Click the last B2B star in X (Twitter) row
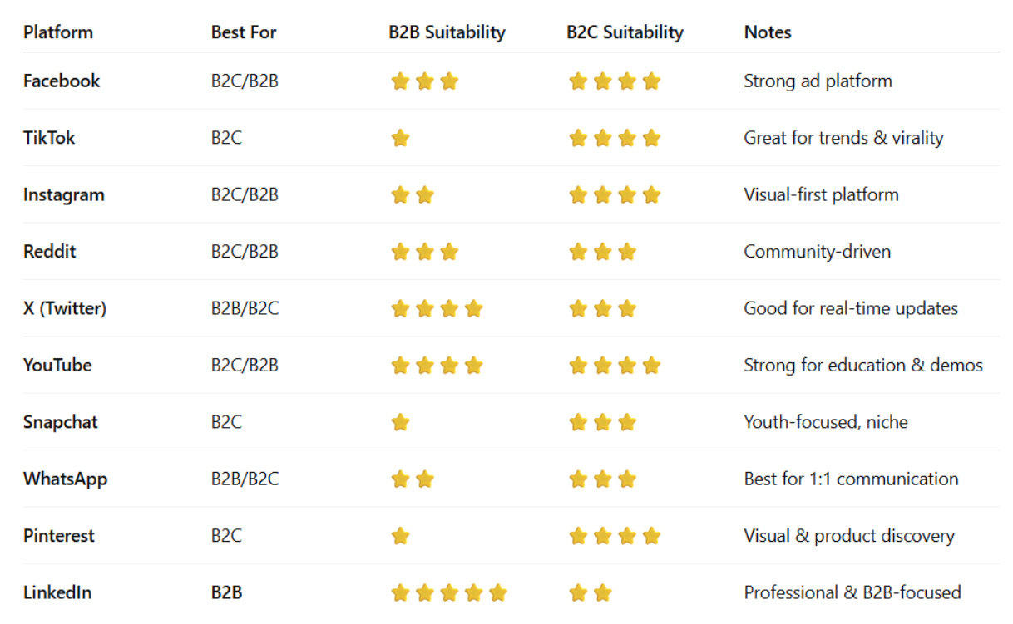This screenshot has height=624, width=1013. click(474, 309)
